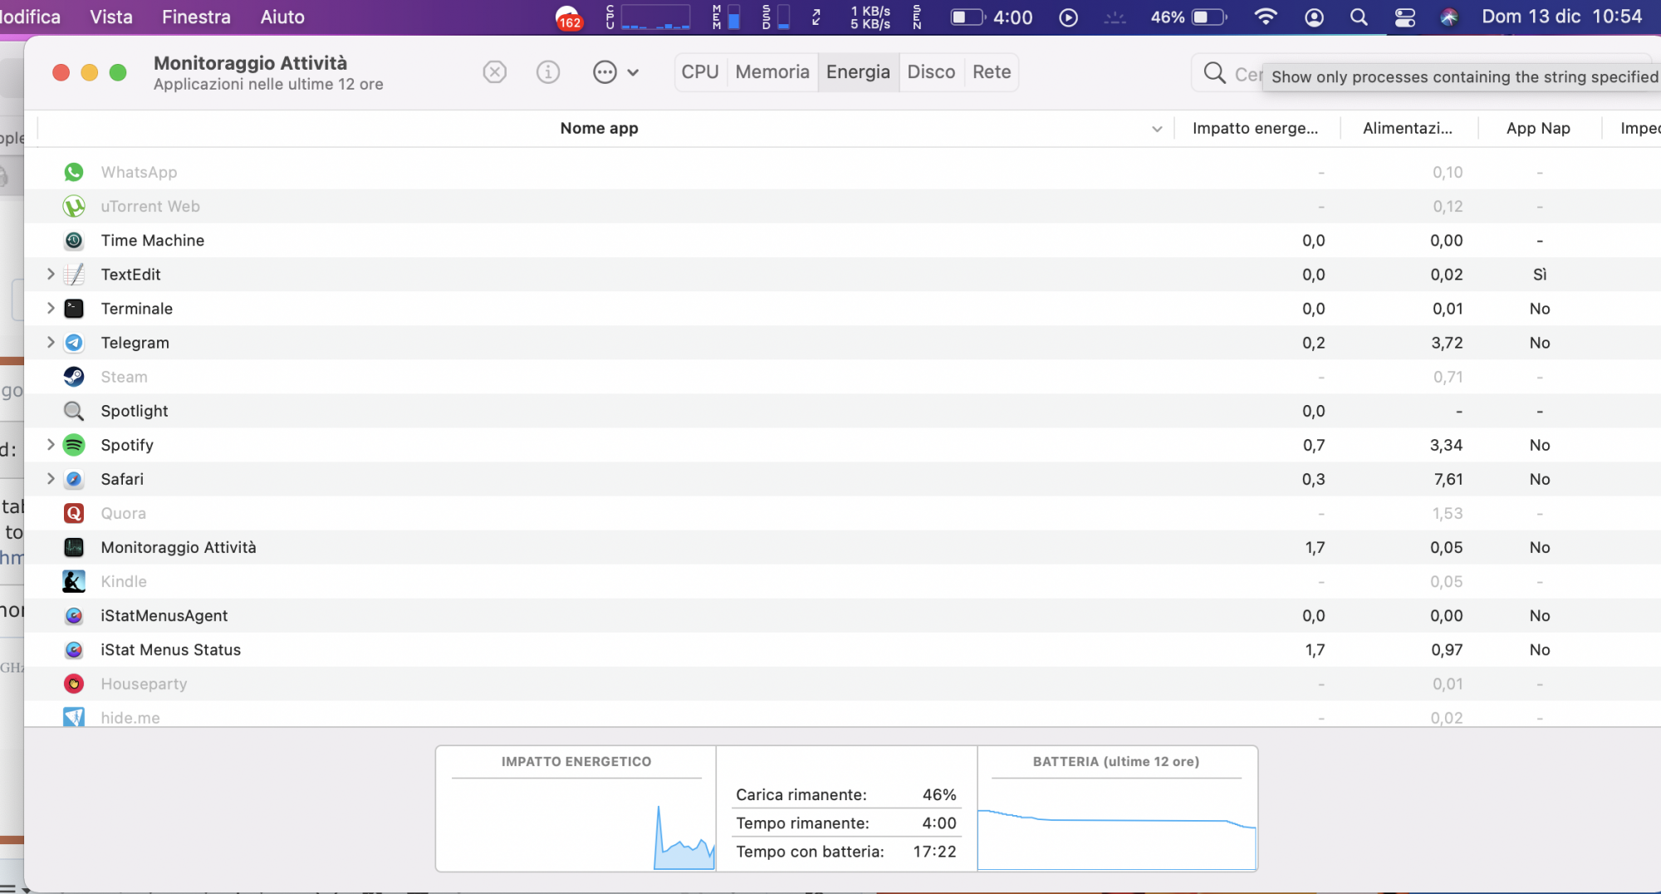Select the TextEdit app icon
Image resolution: width=1661 pixels, height=894 pixels.
pos(74,274)
